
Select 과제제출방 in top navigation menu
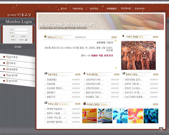(112, 9)
